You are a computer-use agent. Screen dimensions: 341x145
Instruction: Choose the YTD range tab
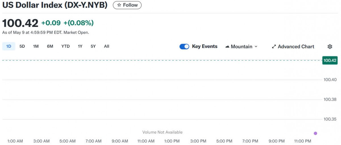(x=65, y=46)
